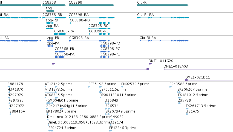
Task: Select transcript CG8398-RE
Action: coord(100,34)
